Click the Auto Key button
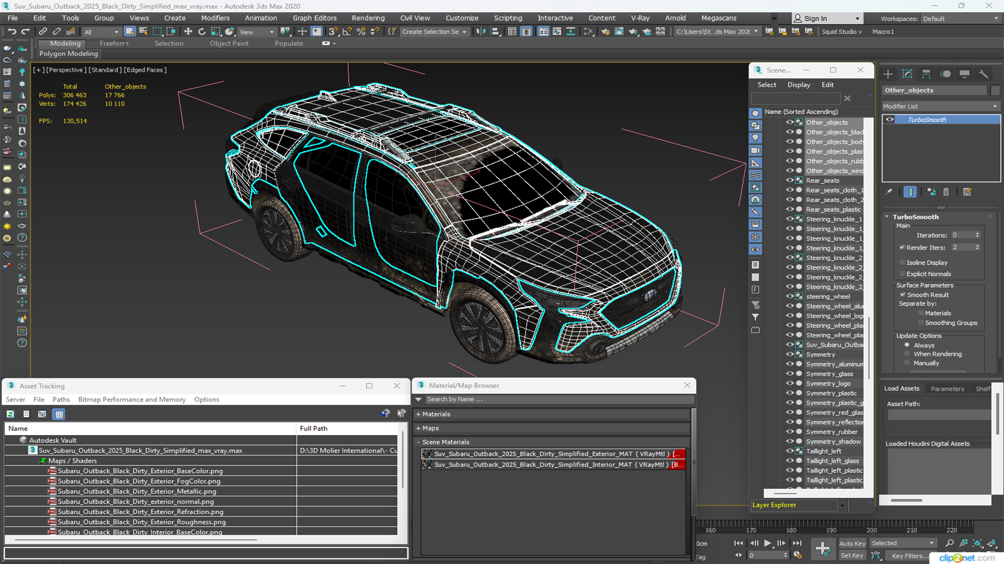 852,544
